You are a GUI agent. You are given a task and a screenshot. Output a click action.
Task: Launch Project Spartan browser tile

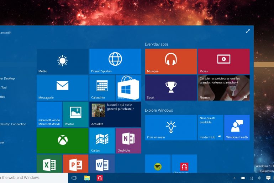coord(115,61)
